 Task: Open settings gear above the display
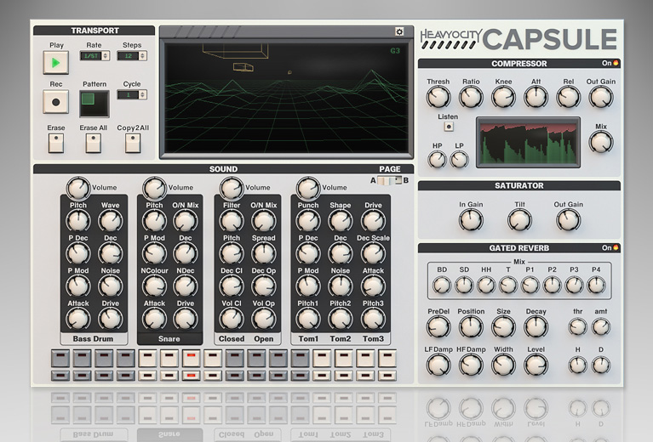click(x=399, y=31)
